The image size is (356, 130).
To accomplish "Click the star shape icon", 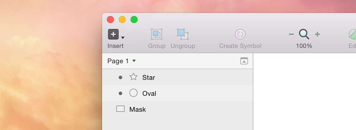I will click(x=133, y=77).
